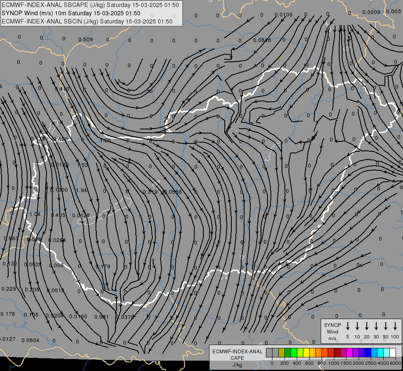Click the wind arrow above the 5 label
The height and width of the screenshot is (371, 403).
(x=347, y=326)
